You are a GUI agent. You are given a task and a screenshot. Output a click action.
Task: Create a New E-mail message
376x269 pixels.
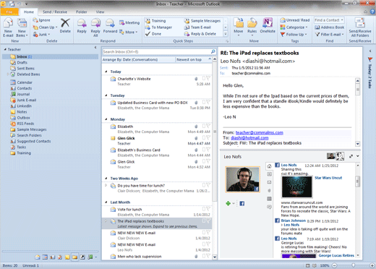(8, 27)
